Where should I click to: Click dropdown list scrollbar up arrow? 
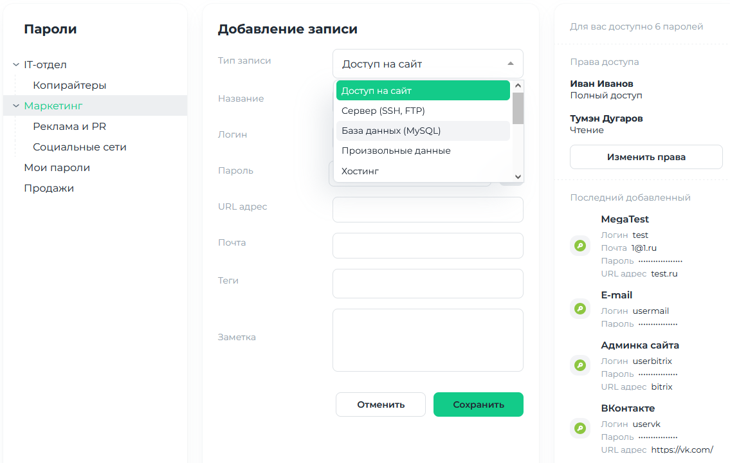point(518,86)
